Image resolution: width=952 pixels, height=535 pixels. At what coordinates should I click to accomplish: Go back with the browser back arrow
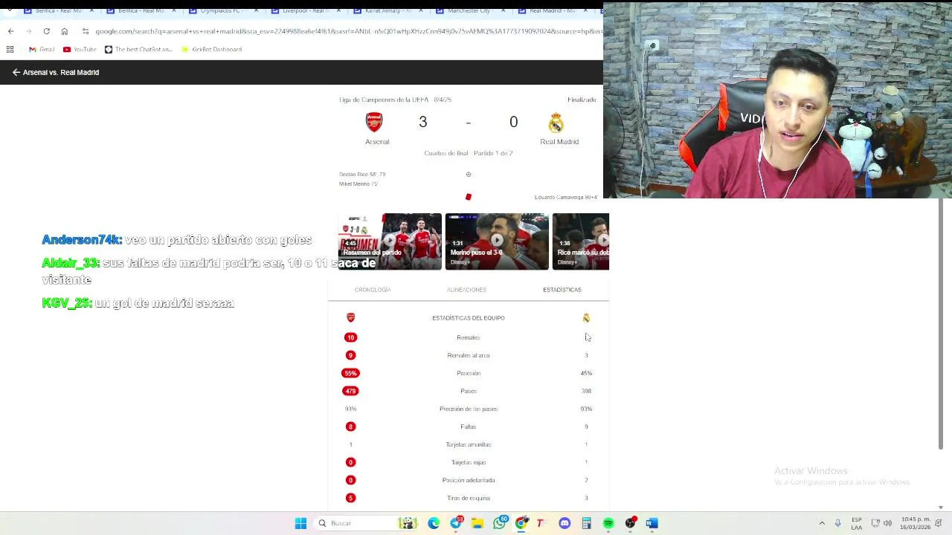10,31
